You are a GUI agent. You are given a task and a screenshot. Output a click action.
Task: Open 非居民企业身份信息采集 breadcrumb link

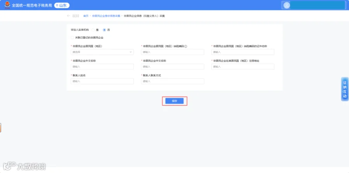106,16
